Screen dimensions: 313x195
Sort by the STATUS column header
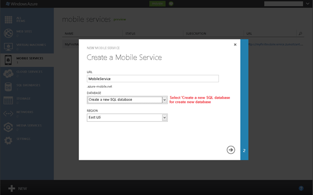click(130, 34)
